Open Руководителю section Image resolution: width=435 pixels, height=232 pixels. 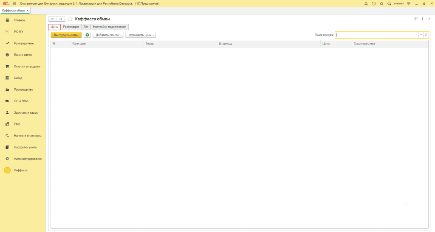[23, 43]
